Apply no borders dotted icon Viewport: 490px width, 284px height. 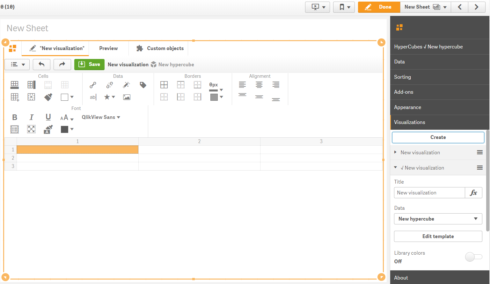[164, 97]
